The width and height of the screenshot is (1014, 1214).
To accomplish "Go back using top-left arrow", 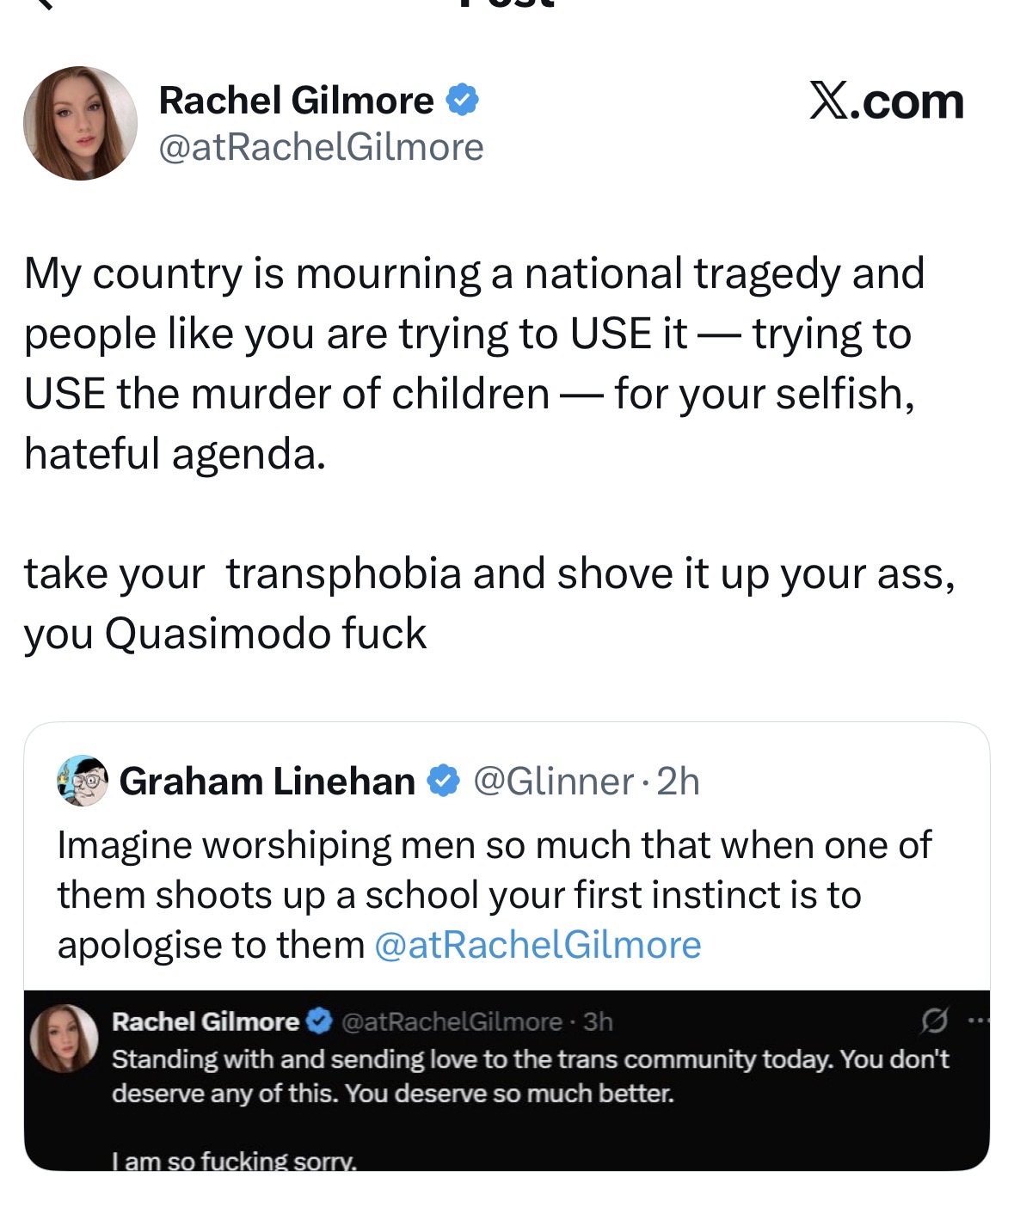I will click(x=43, y=3).
